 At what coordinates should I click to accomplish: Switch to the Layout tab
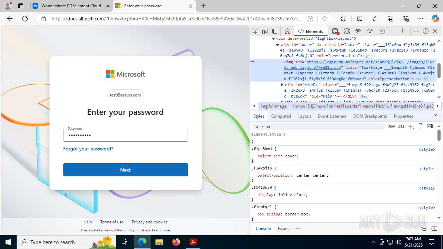(305, 116)
